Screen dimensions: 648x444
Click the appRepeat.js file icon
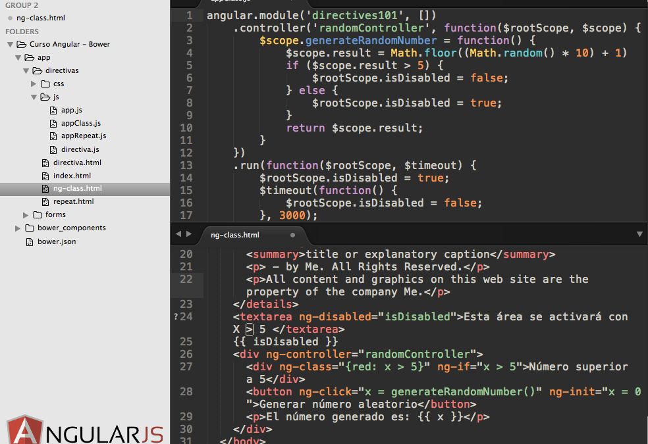coord(53,136)
